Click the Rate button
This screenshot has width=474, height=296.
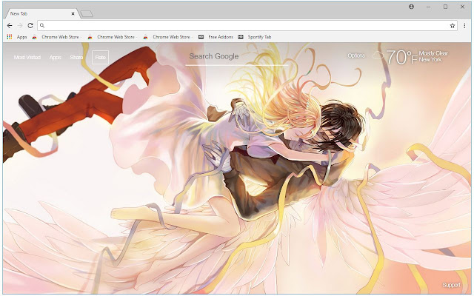point(101,57)
